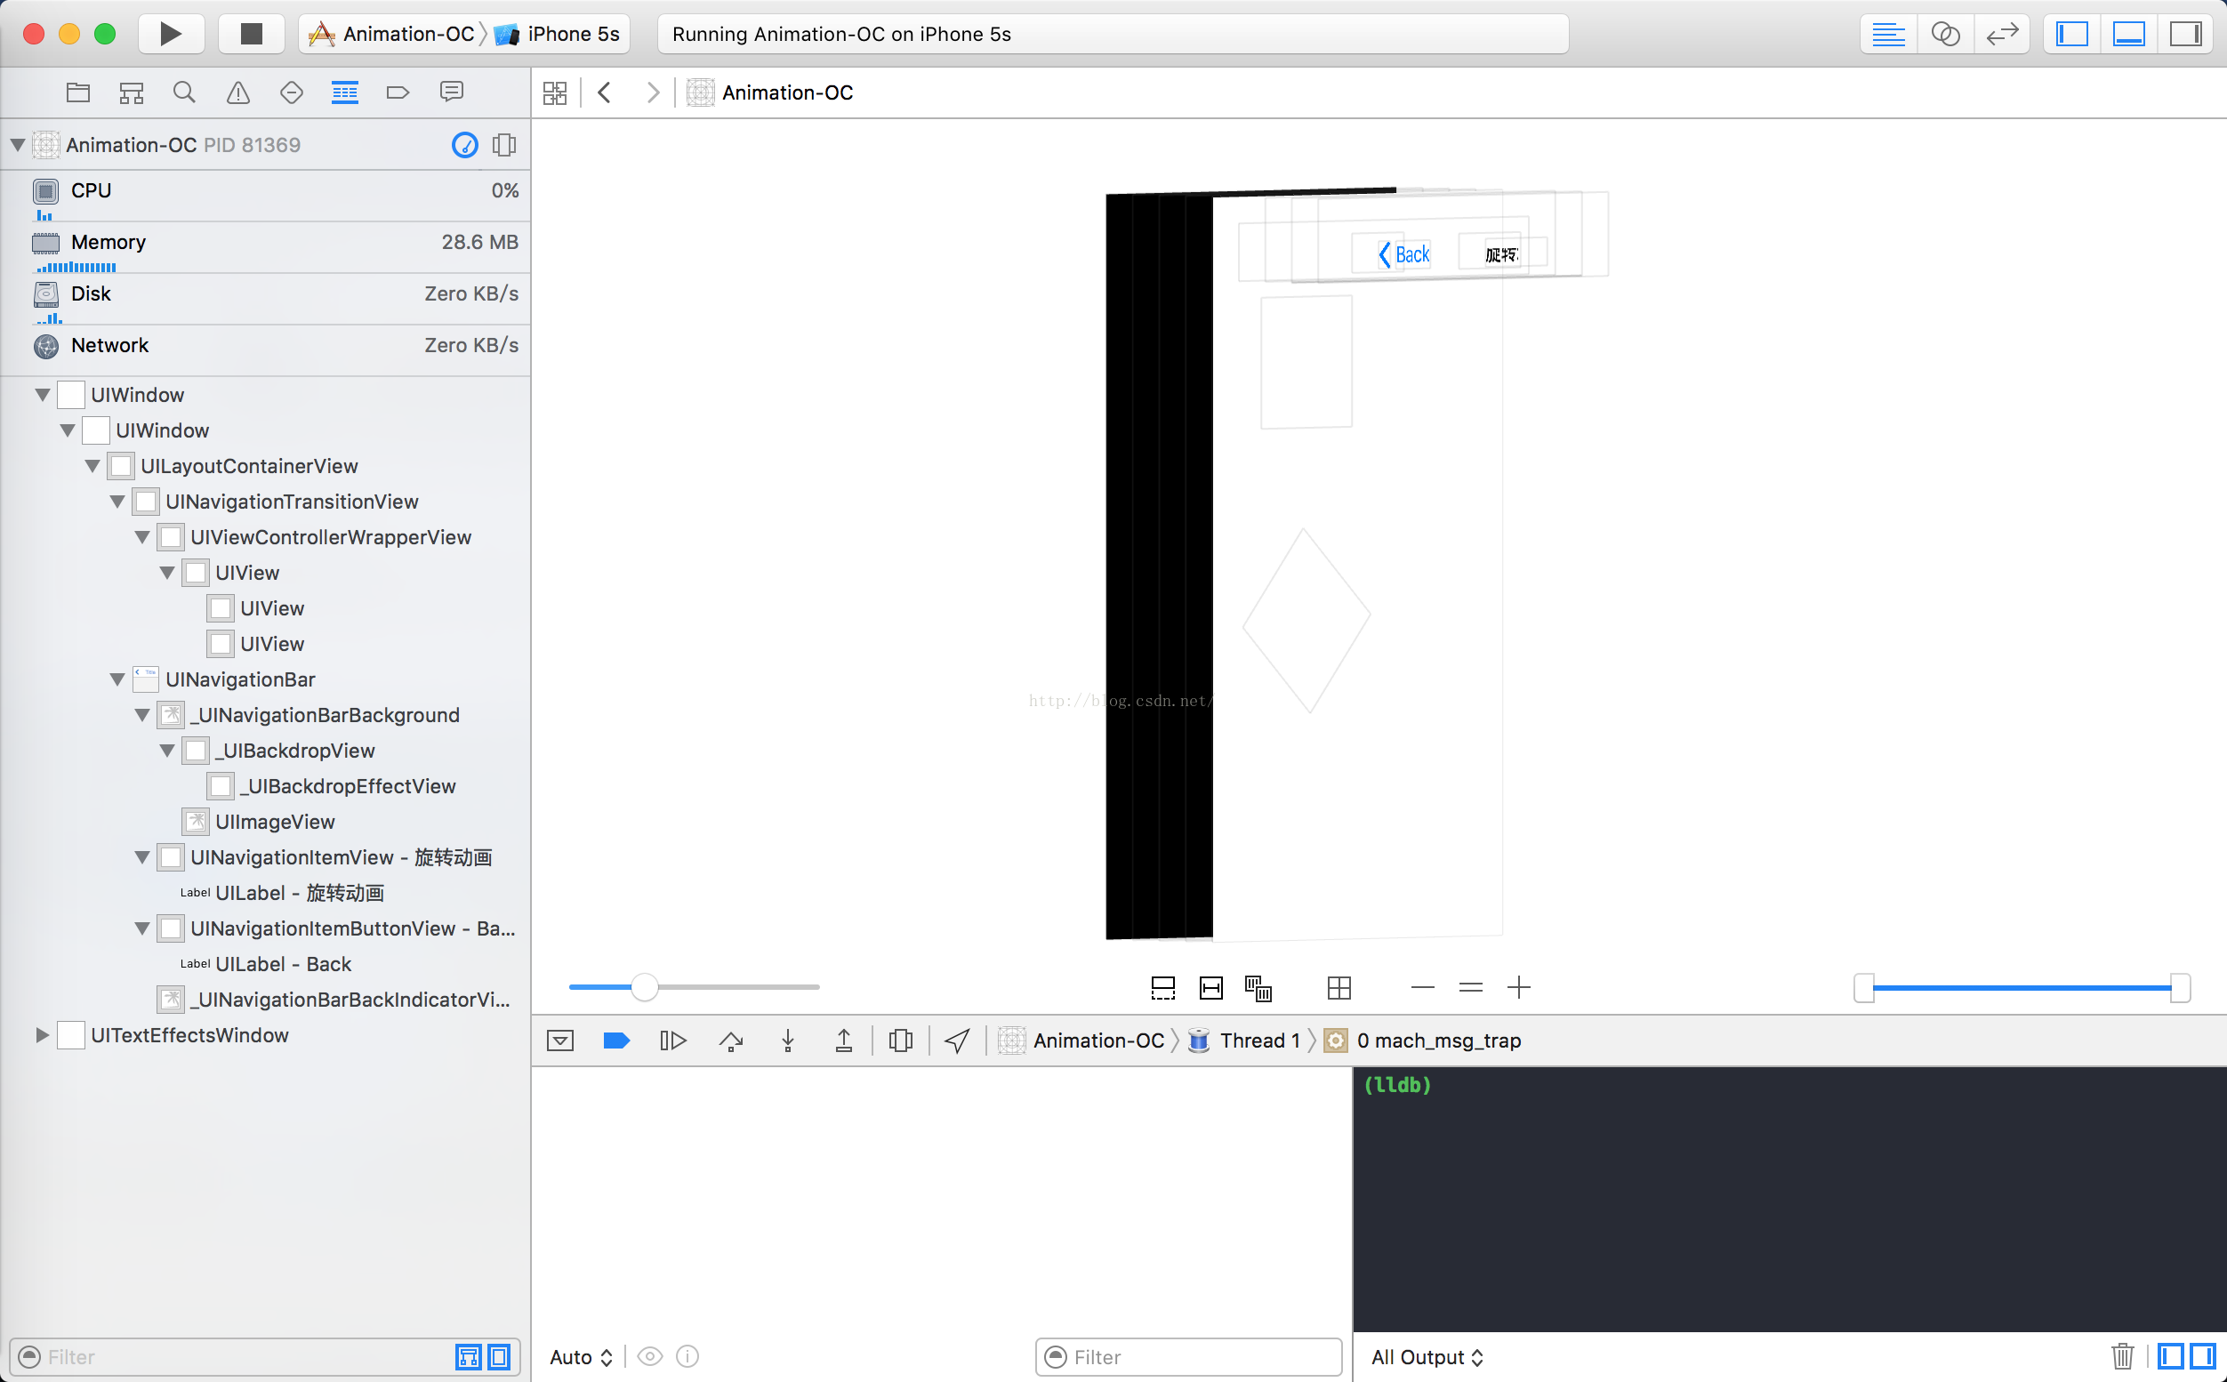Click the Simulate Location arrow

click(957, 1041)
